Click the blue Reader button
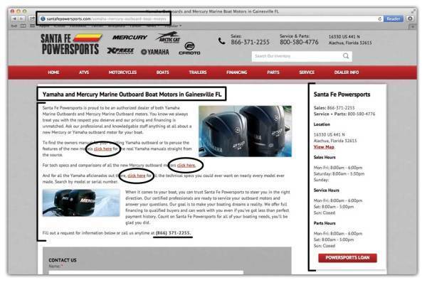 click(x=394, y=18)
